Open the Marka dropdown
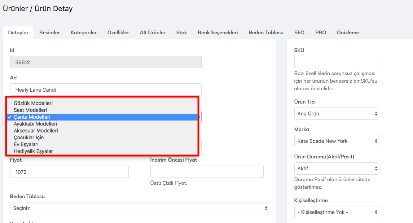The image size is (413, 223). [x=336, y=141]
